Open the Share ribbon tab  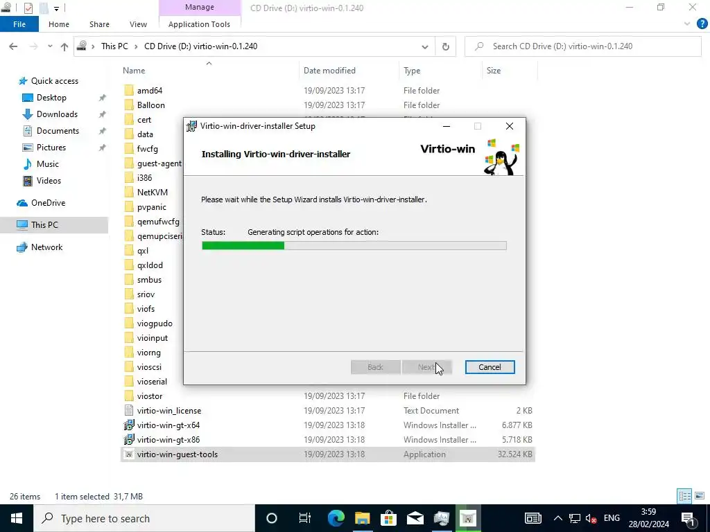pos(99,24)
